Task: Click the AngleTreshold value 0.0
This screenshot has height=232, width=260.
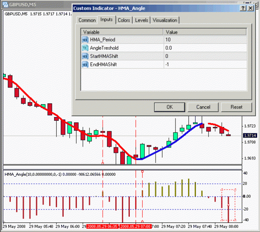Action: [168, 48]
